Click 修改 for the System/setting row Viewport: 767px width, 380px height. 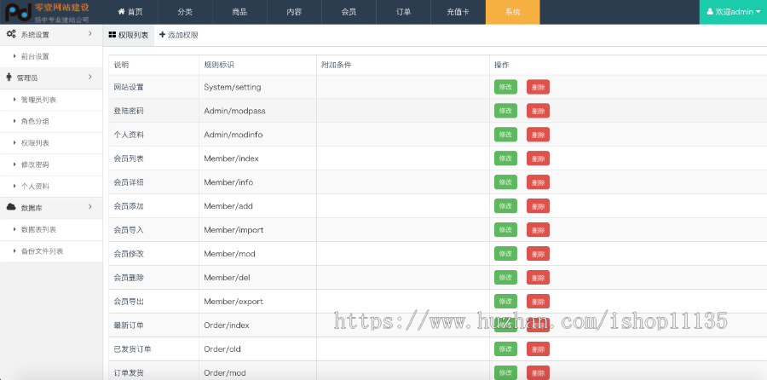[505, 87]
